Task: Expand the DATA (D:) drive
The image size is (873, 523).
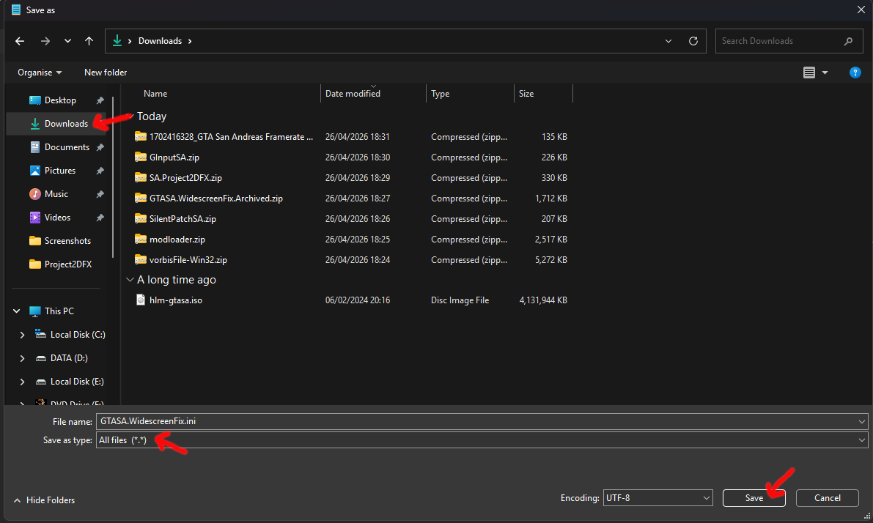Action: (x=22, y=357)
